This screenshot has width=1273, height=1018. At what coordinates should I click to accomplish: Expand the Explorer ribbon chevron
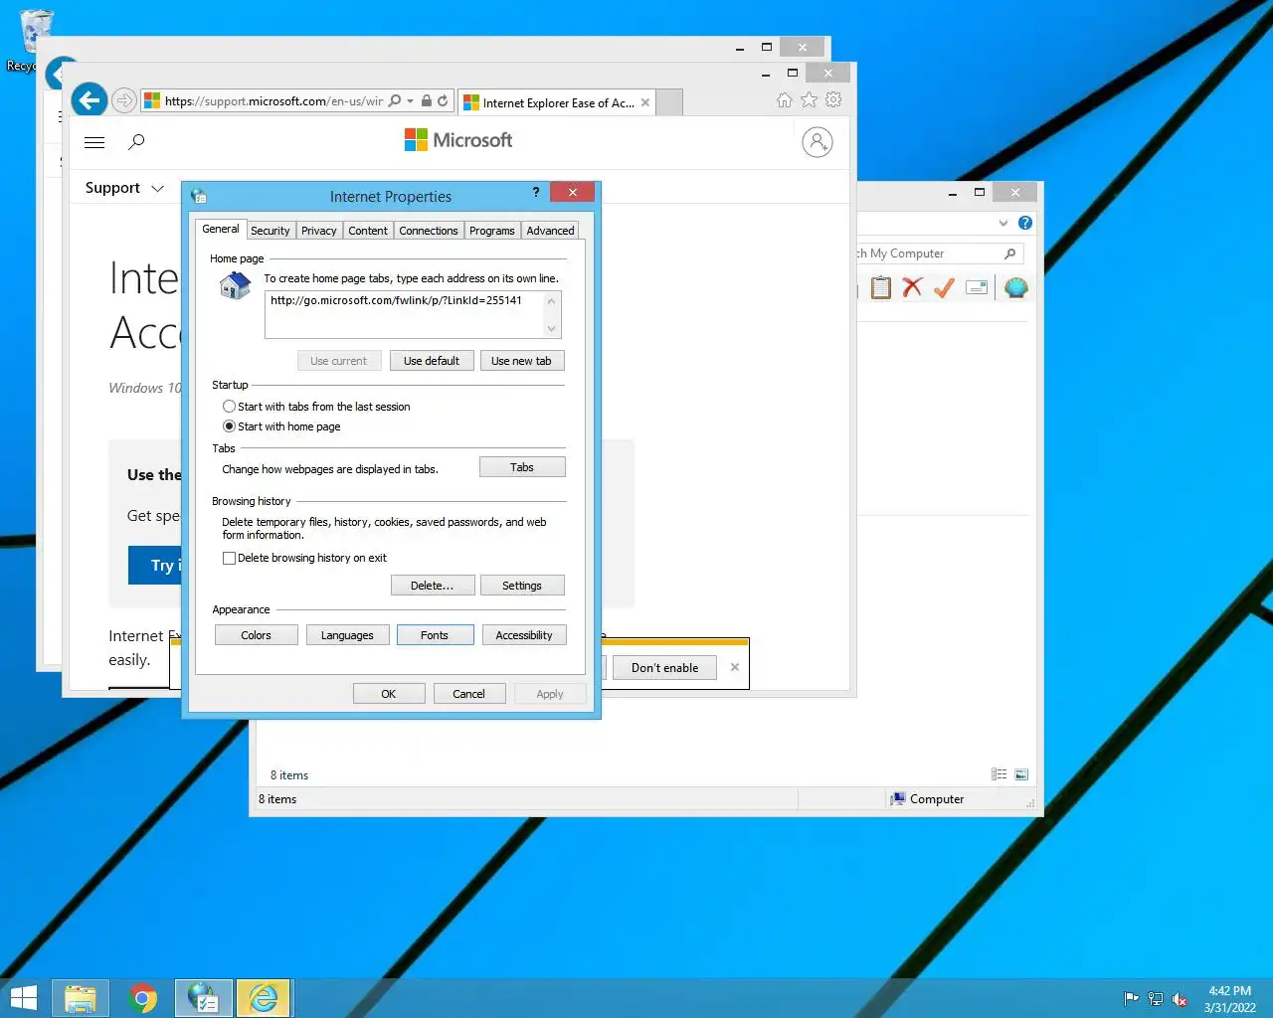1003,223
